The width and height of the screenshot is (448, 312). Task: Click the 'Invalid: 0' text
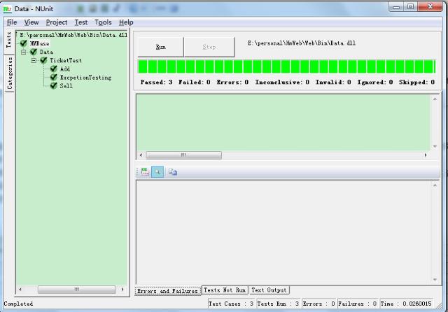(x=333, y=83)
